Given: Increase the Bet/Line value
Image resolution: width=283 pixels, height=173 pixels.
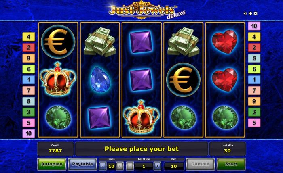Looking at the screenshot, I should click(x=157, y=166).
